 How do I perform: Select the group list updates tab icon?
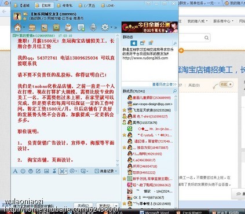[151, 43]
